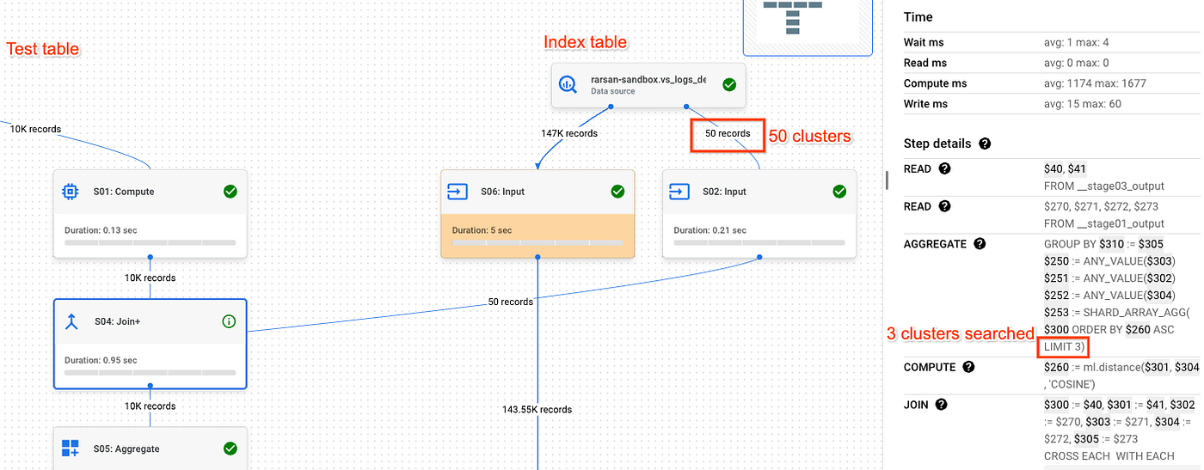Viewport: 1204px width, 470px height.
Task: Open help icon next to Step details
Action: tap(985, 143)
